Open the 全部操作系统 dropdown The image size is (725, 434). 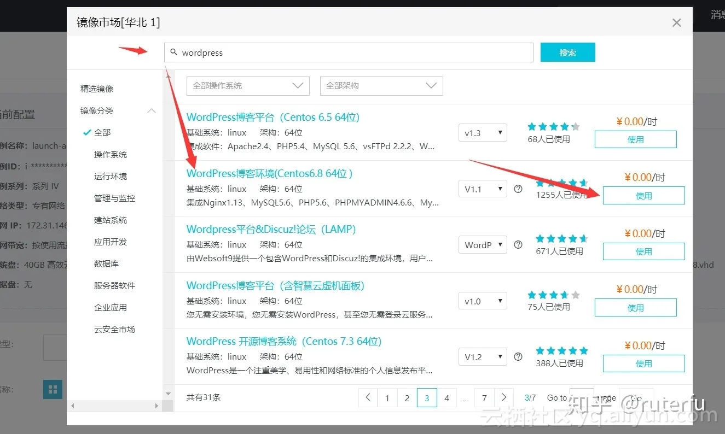pyautogui.click(x=248, y=86)
